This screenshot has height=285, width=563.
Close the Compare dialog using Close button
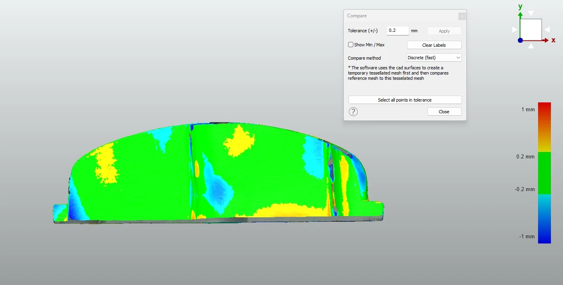(x=444, y=112)
